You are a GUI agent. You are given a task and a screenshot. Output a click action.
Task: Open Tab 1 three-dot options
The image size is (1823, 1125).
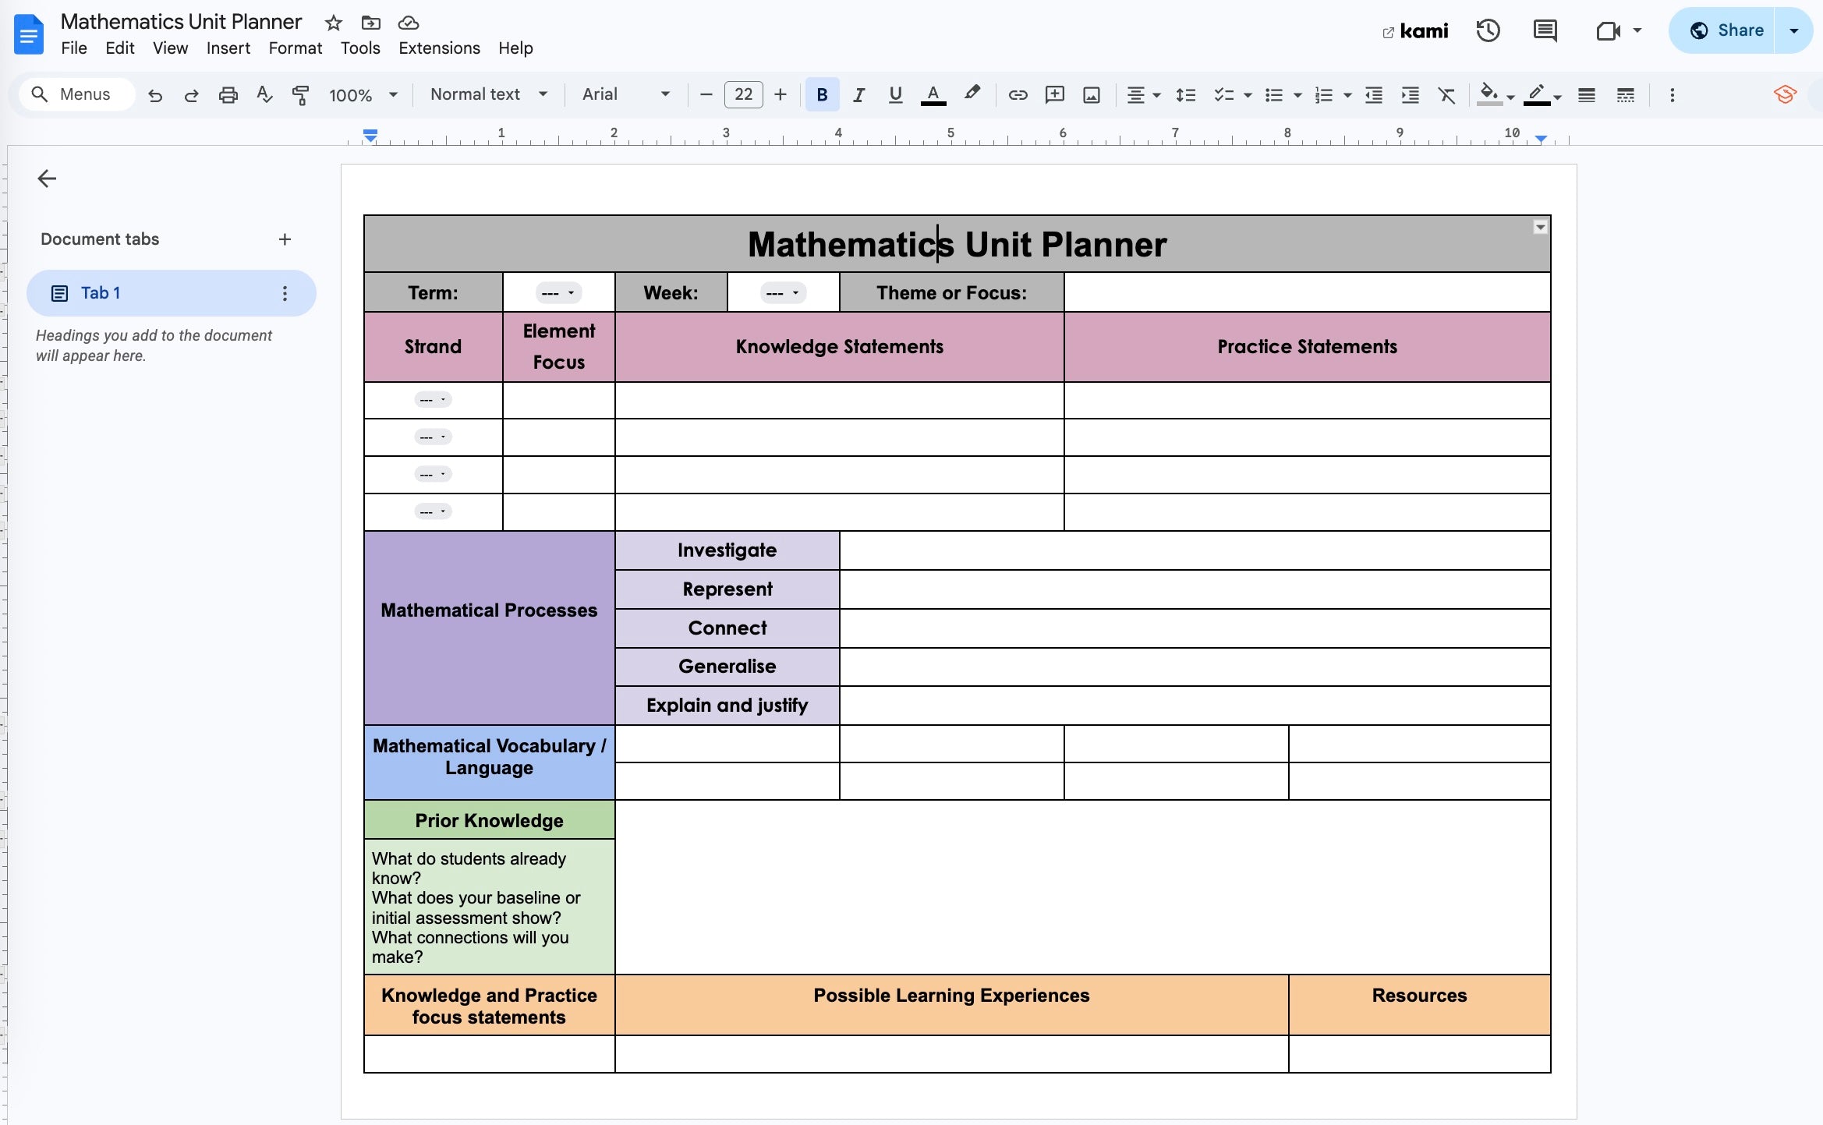pyautogui.click(x=285, y=293)
